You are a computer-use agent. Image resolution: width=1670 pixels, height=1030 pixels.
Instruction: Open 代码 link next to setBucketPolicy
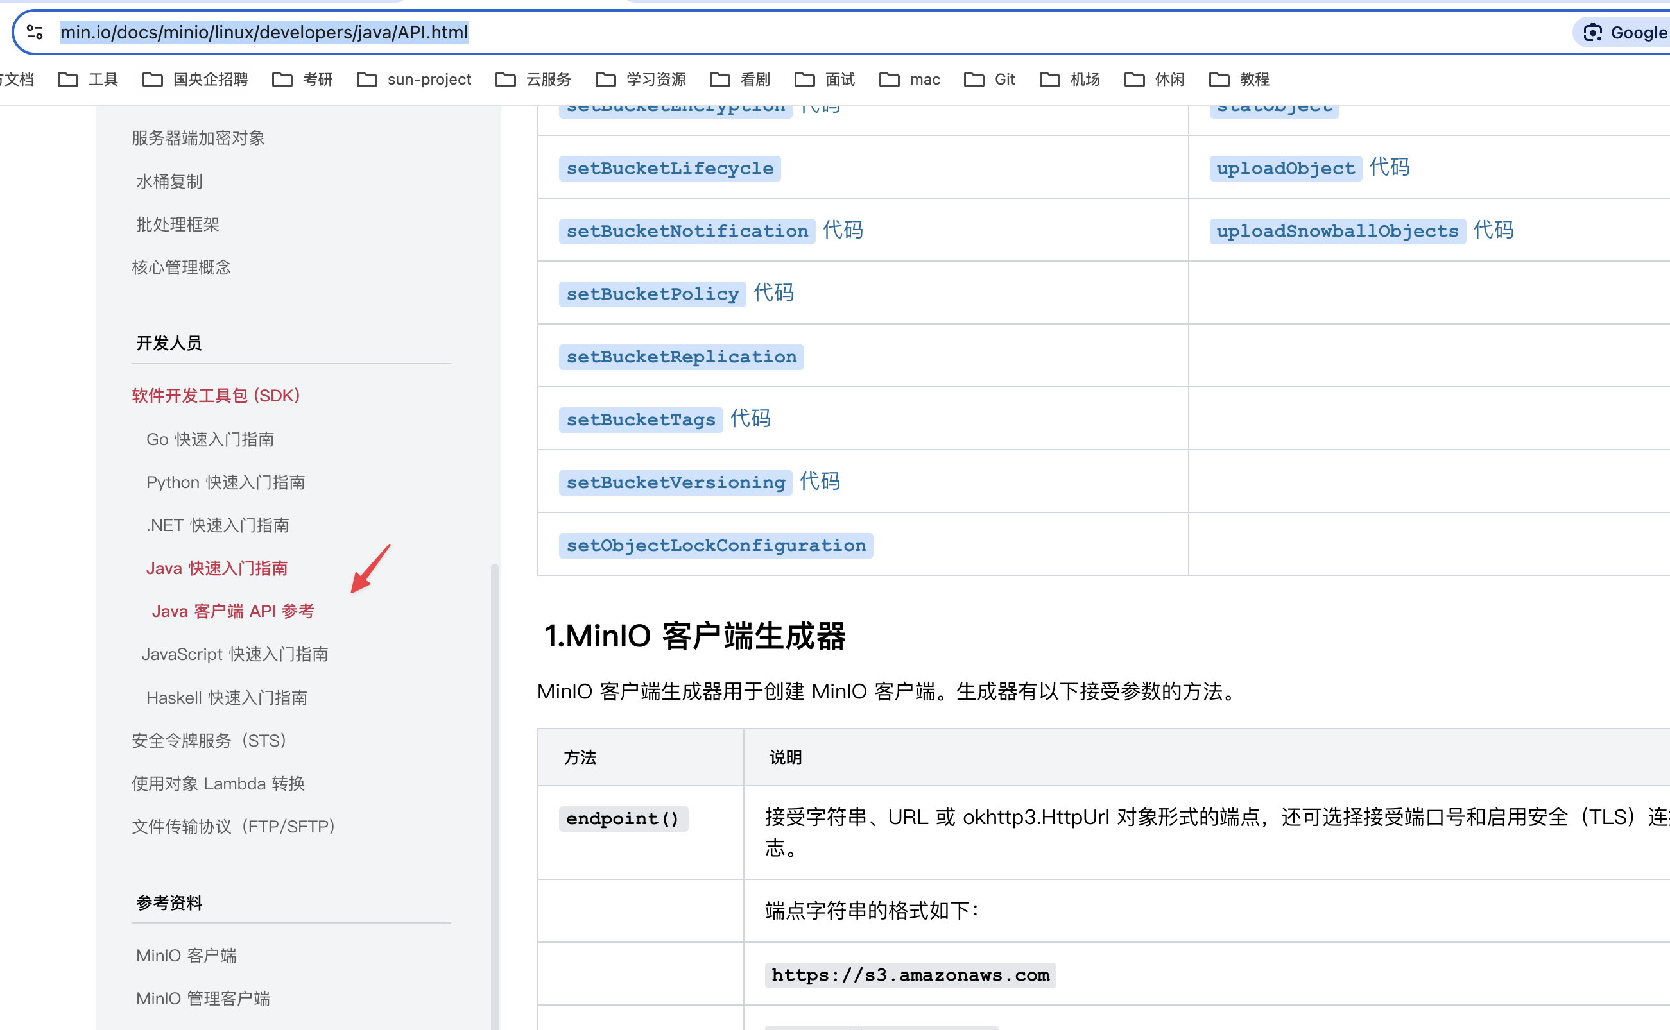[773, 293]
